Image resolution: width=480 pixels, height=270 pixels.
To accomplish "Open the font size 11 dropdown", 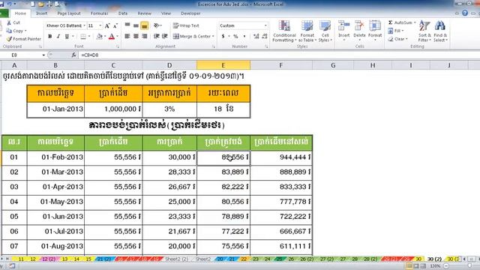I will coord(100,25).
